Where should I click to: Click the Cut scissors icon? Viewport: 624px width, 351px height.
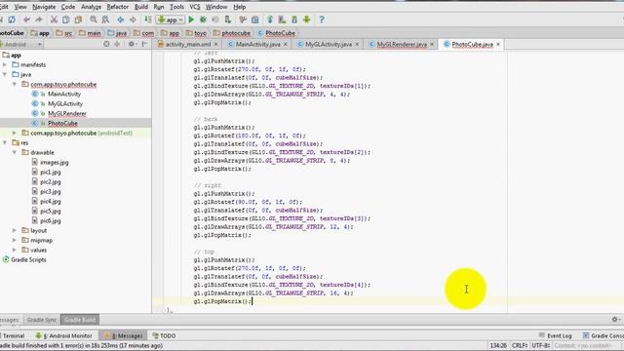[54, 19]
